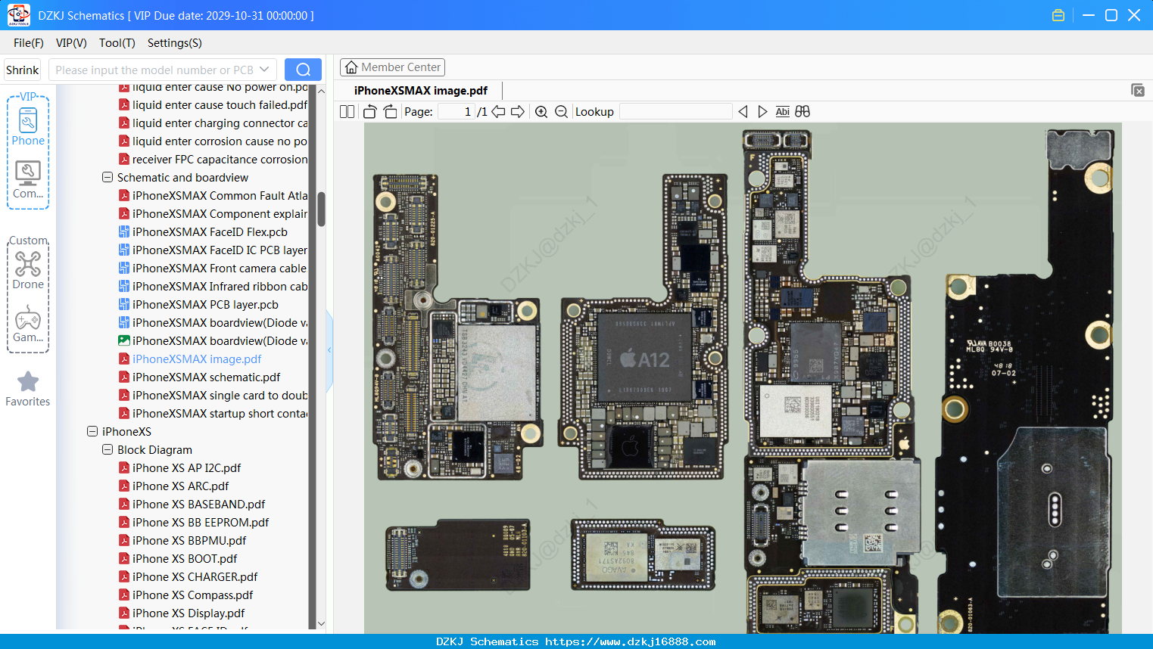Viewport: 1153px width, 649px height.
Task: Zoom in on the PDF
Action: pyautogui.click(x=541, y=112)
